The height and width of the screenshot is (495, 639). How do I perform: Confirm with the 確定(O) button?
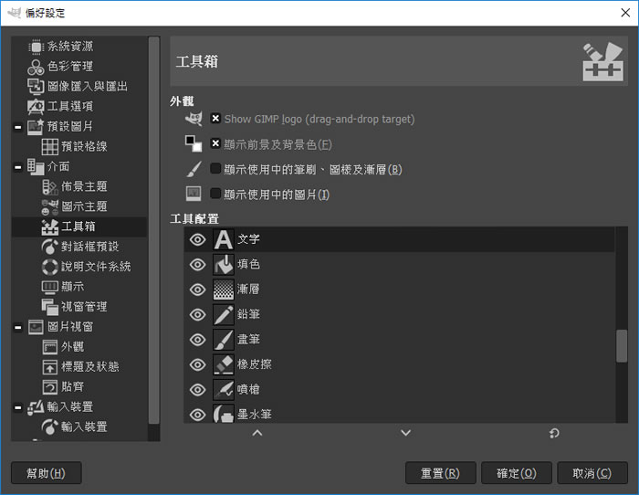click(x=517, y=473)
